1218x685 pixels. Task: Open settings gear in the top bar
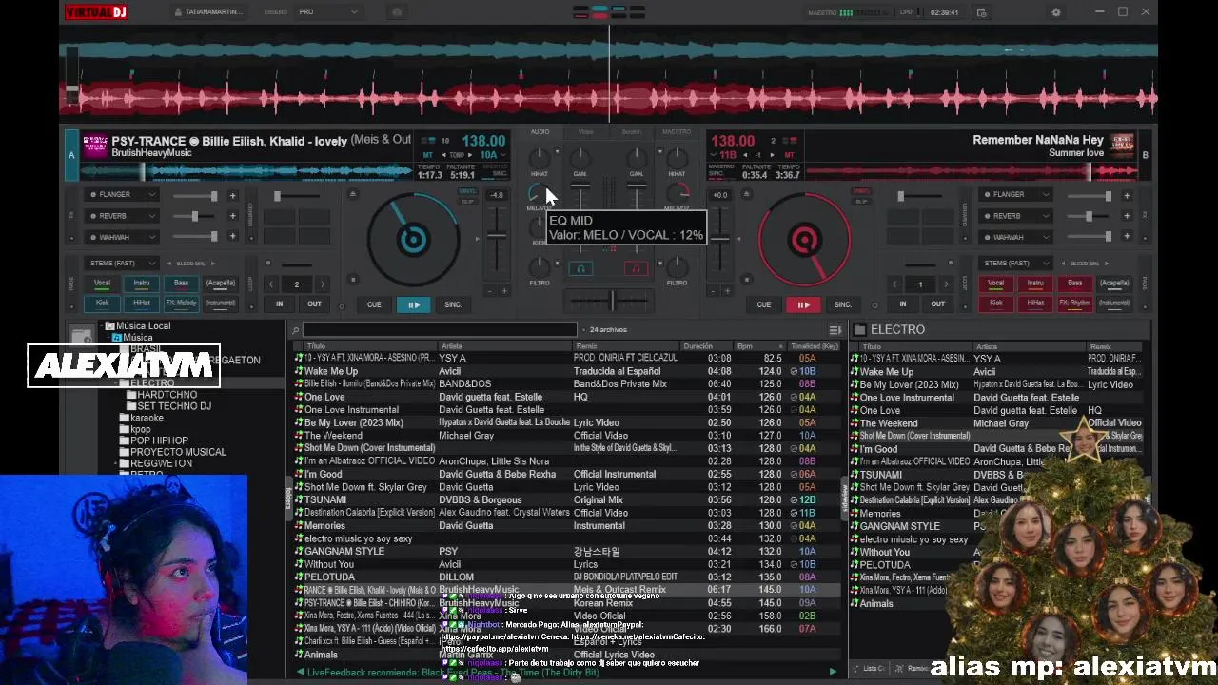coord(1055,12)
